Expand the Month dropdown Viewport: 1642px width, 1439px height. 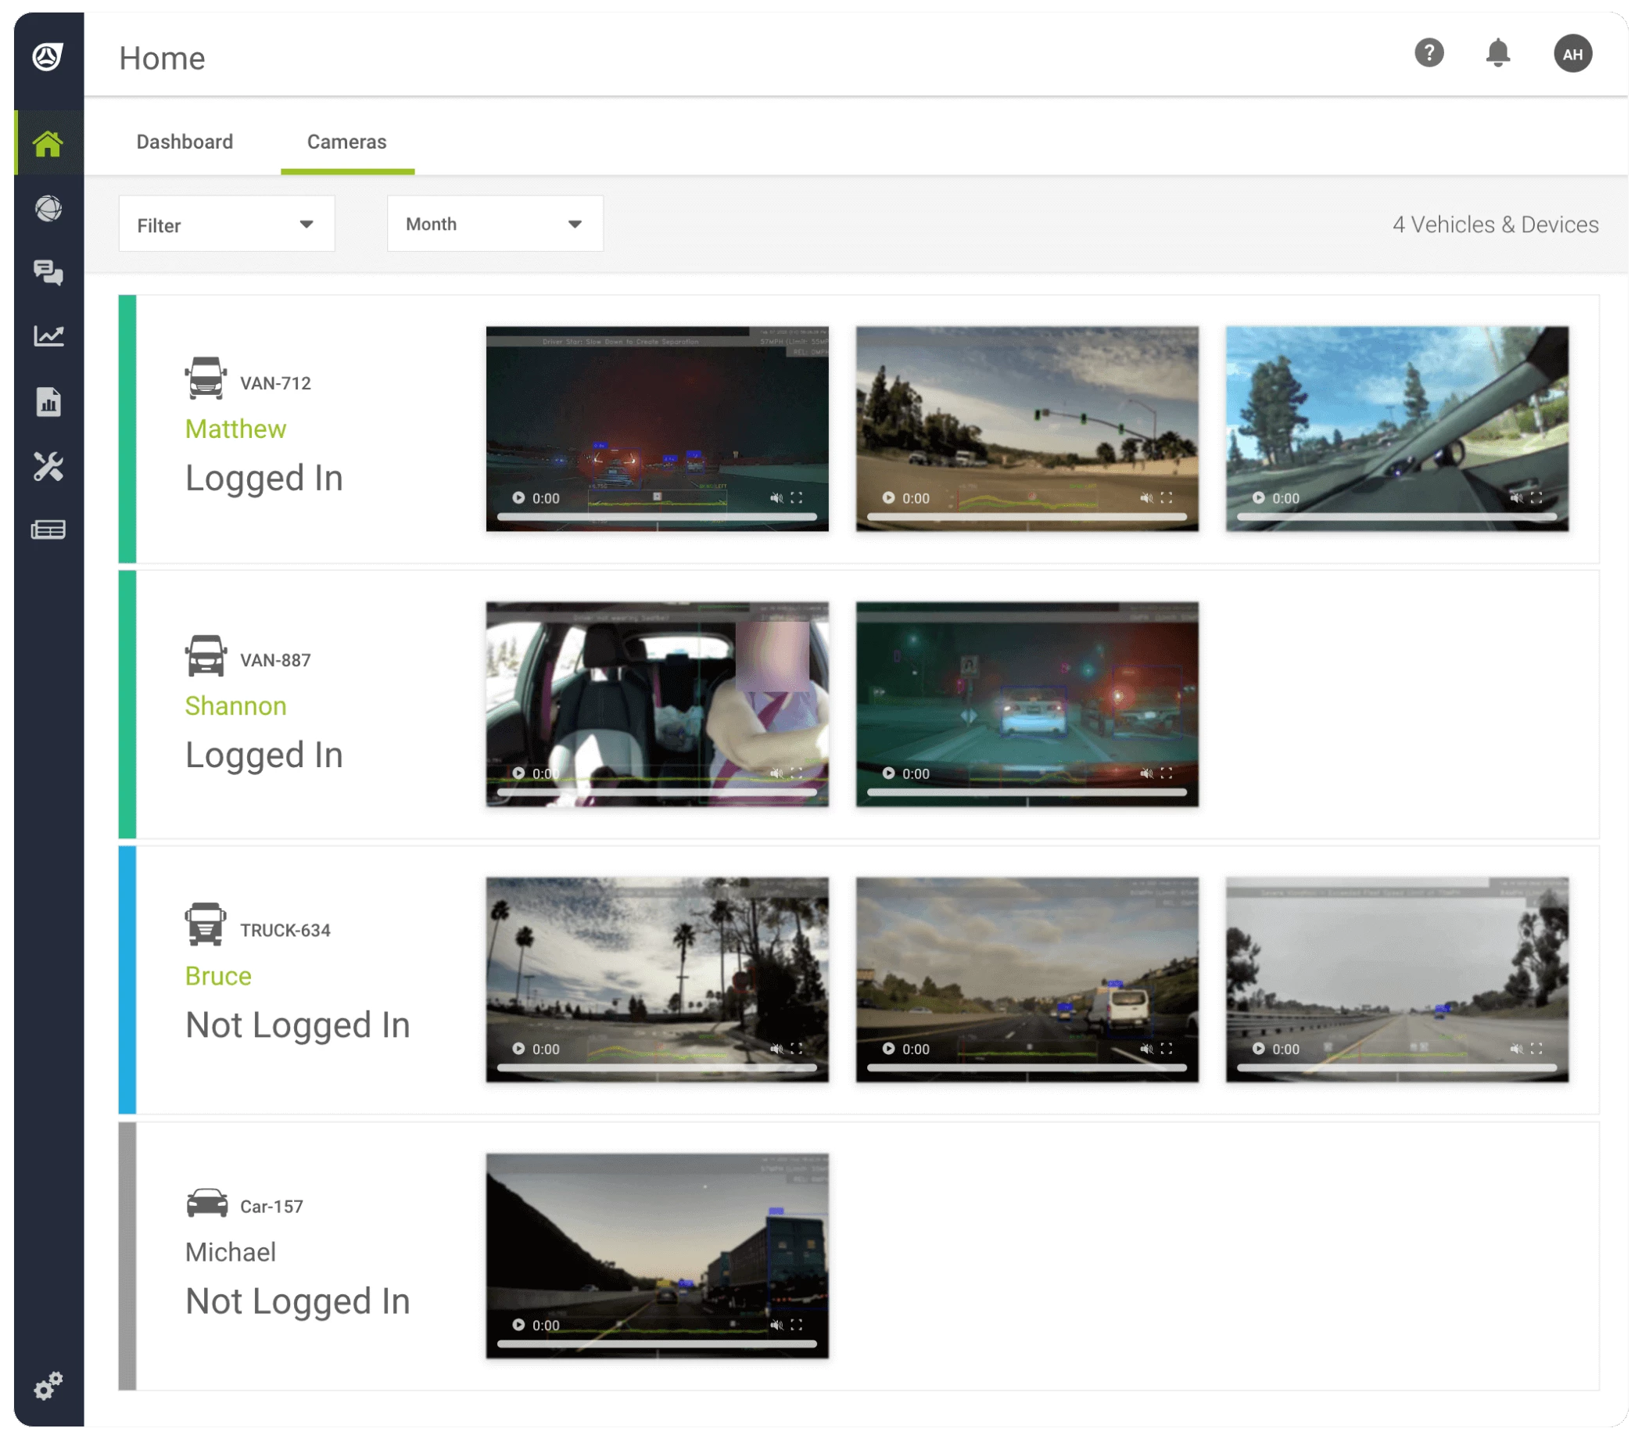coord(495,225)
